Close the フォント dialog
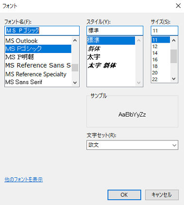 click(x=178, y=6)
